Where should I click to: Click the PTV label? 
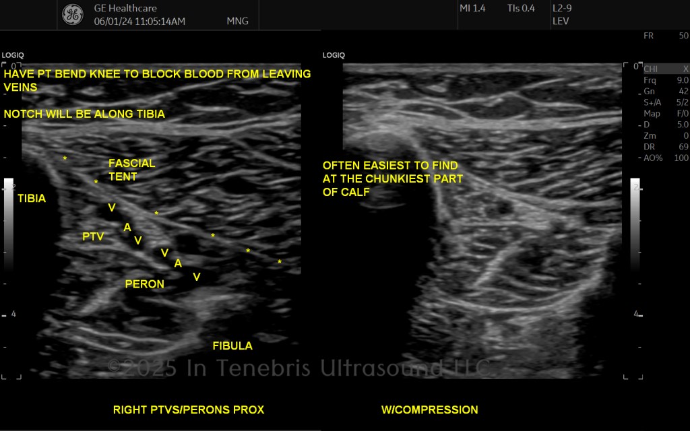(x=93, y=236)
